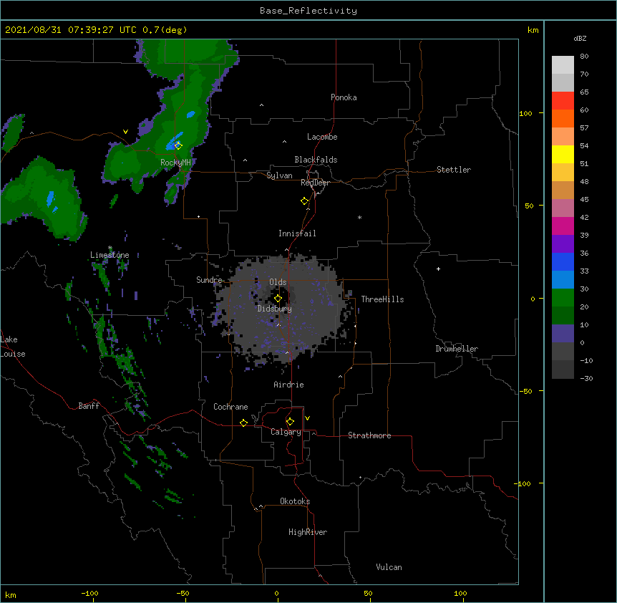Click the Vulcan town label
The image size is (617, 603).
click(x=389, y=567)
